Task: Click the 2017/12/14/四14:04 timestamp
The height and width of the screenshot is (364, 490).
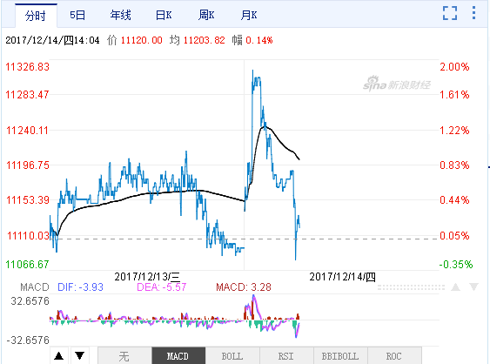Action: point(52,40)
